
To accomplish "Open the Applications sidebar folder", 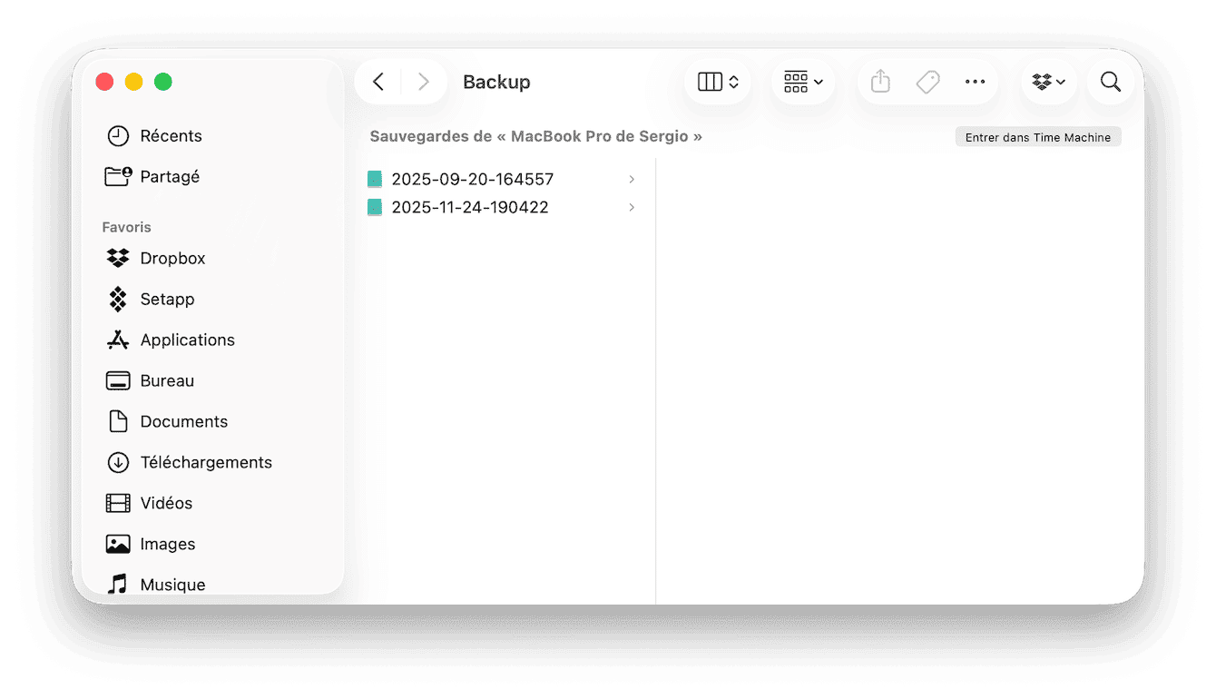I will point(187,340).
